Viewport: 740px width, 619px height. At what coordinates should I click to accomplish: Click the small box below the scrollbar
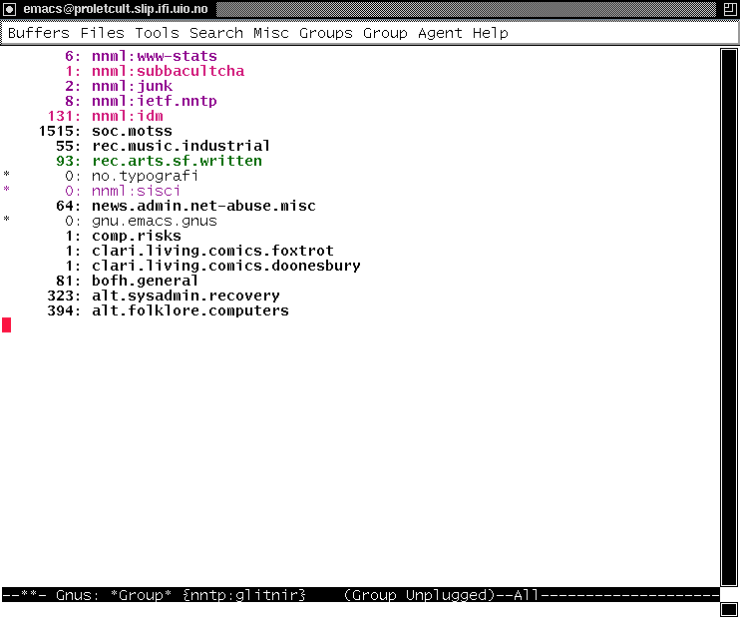click(729, 609)
